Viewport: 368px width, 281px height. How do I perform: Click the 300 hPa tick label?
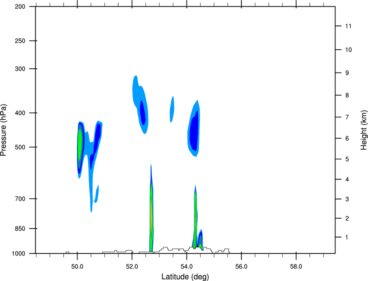(20, 69)
